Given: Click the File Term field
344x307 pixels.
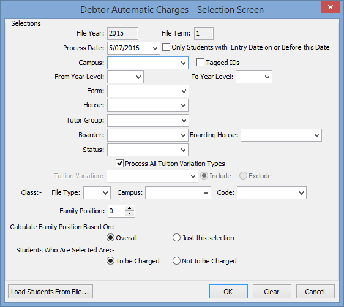Looking at the screenshot, I should tap(204, 33).
